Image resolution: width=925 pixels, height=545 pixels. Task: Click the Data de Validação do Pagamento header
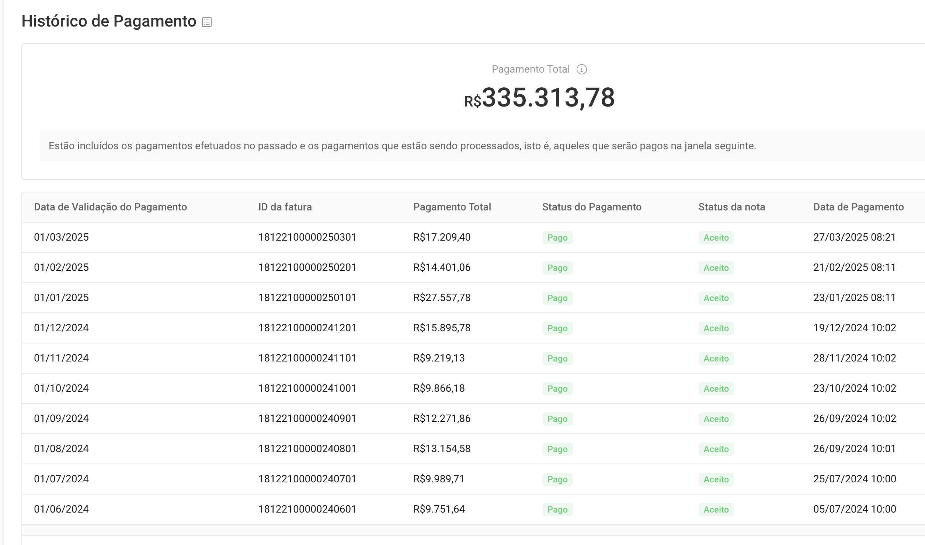point(110,207)
